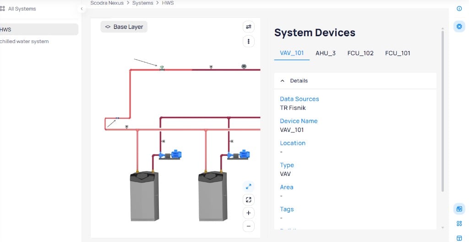Click the Data Sources label
This screenshot has height=242, width=469.
[x=300, y=99]
